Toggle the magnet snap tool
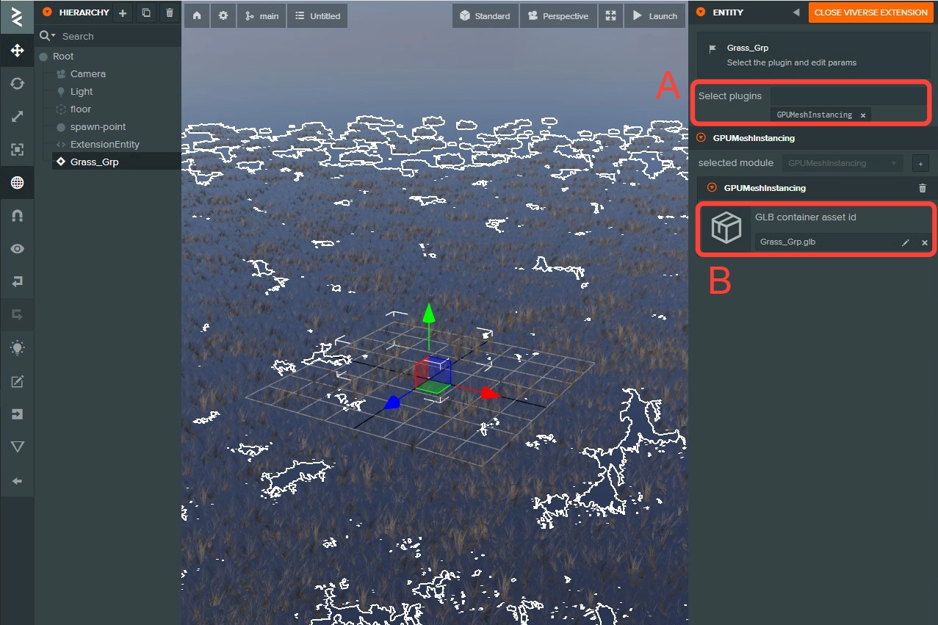This screenshot has width=938, height=625. coord(17,216)
